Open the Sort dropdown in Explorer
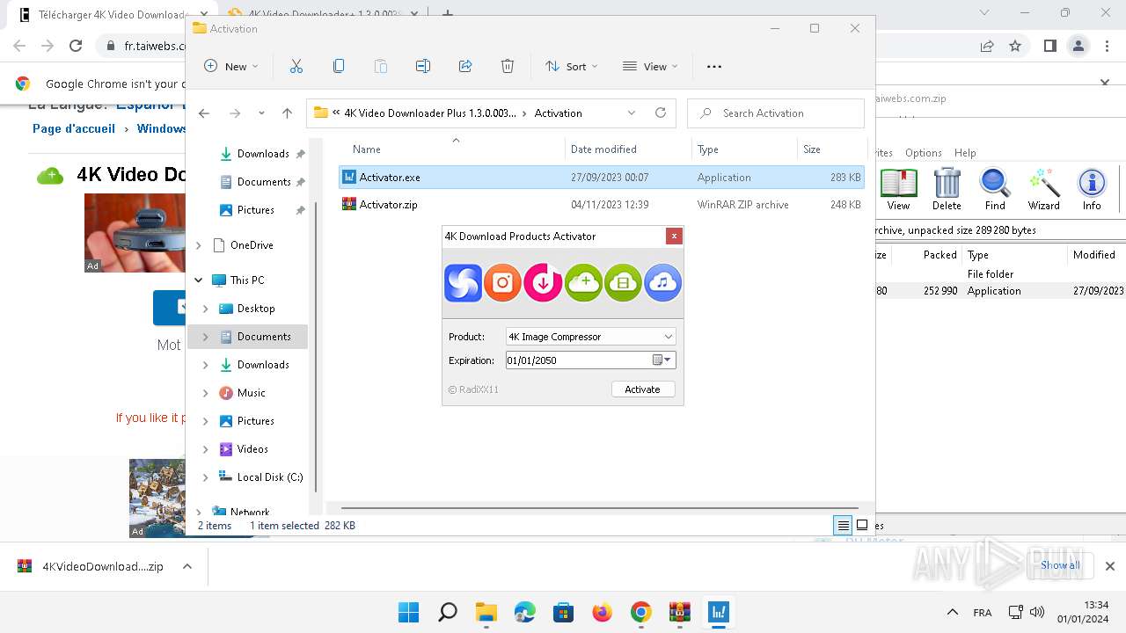Image resolution: width=1126 pixels, height=633 pixels. [572, 66]
